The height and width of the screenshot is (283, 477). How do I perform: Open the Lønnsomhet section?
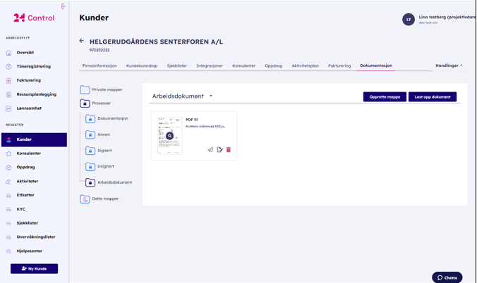pyautogui.click(x=29, y=108)
